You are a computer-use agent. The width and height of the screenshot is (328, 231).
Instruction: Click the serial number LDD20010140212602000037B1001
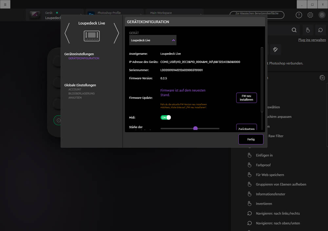181,70
